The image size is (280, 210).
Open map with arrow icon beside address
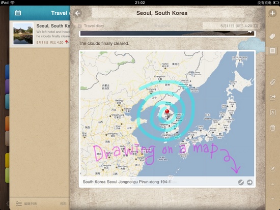[249, 182]
